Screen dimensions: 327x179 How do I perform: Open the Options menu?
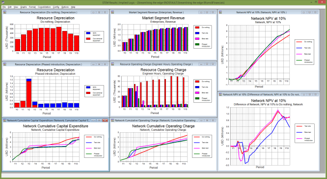coord(65,7)
